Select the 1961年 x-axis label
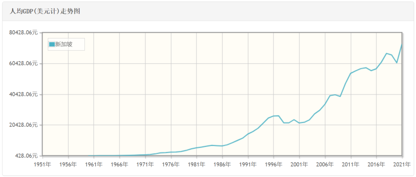This screenshot has height=177, width=416. (x=94, y=165)
